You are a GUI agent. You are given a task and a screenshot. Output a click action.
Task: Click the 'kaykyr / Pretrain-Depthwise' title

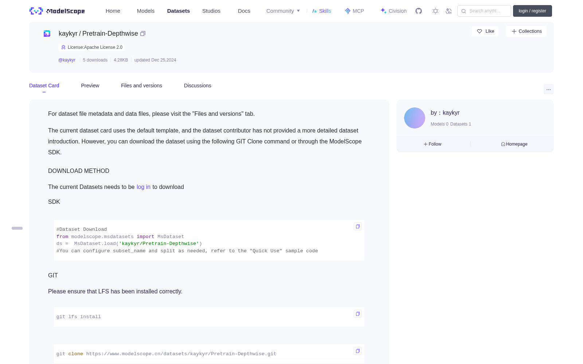click(98, 33)
